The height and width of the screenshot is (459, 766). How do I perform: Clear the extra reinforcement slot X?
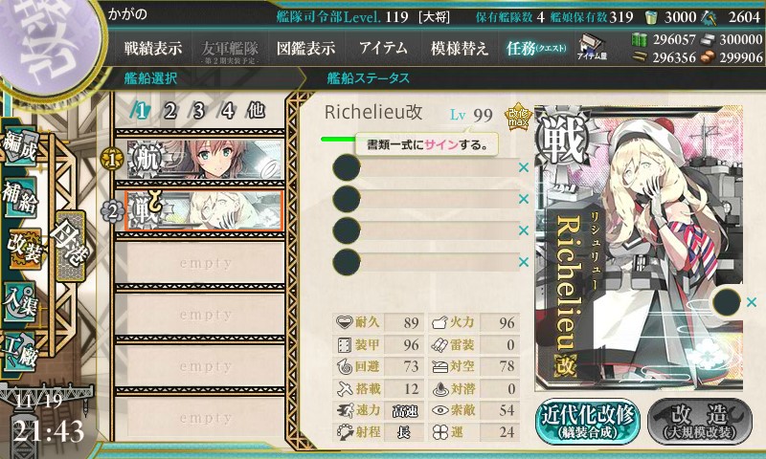coord(752,302)
